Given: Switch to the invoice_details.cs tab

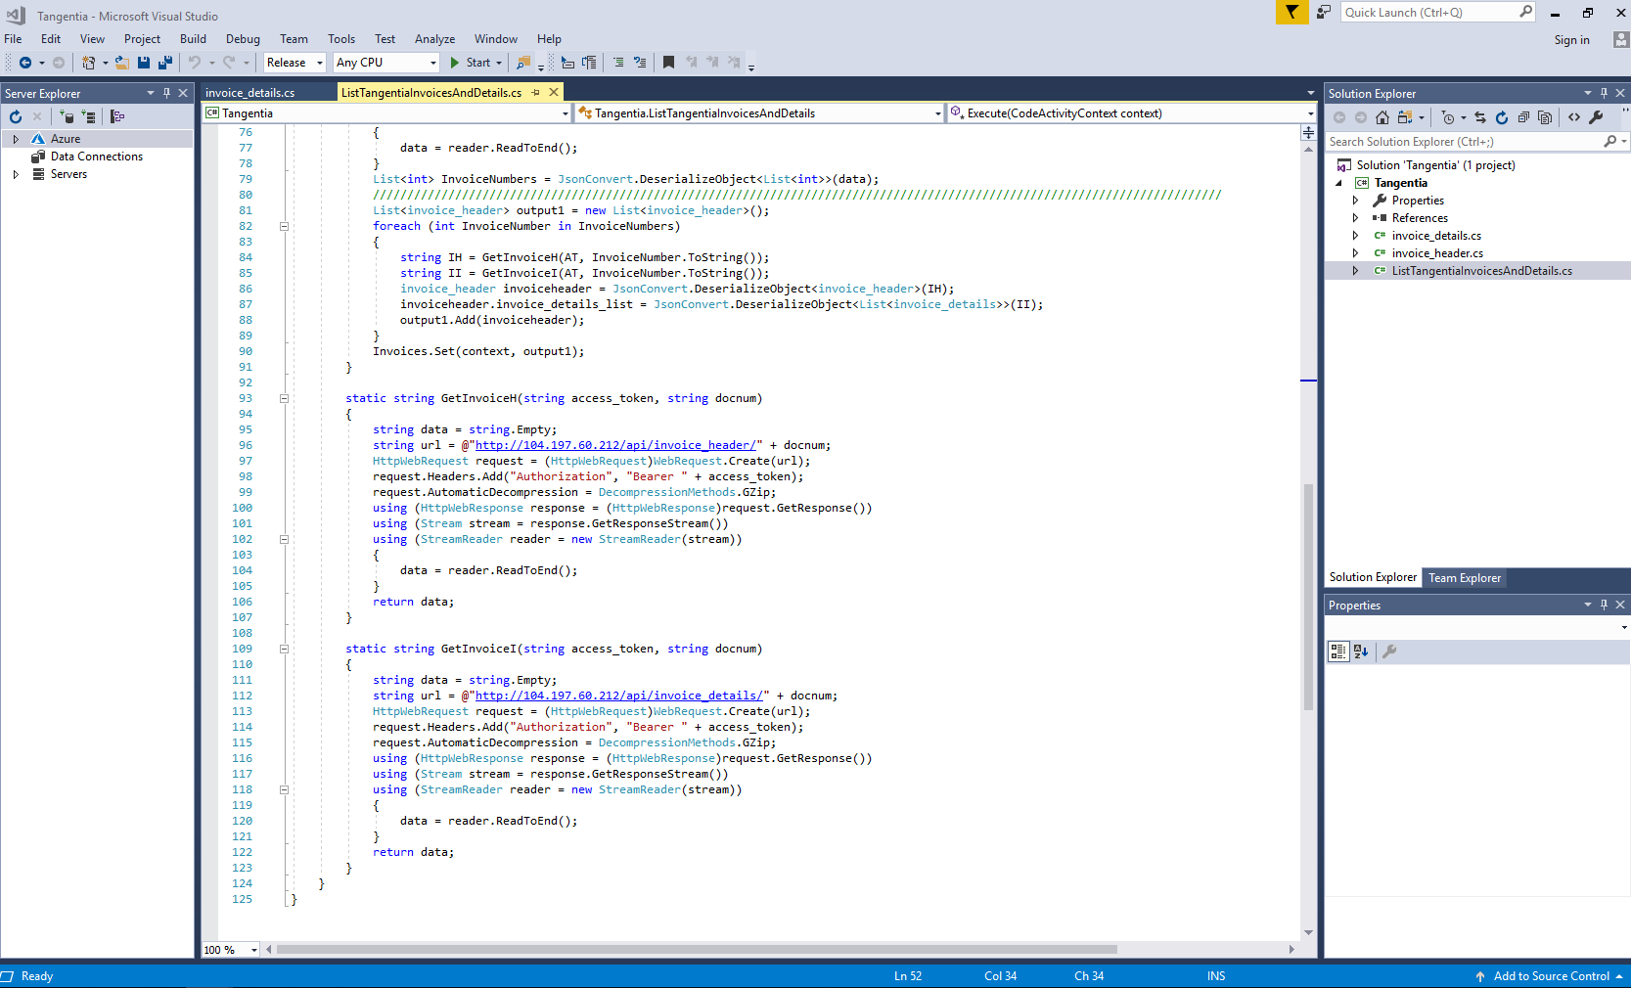Looking at the screenshot, I should tap(250, 93).
